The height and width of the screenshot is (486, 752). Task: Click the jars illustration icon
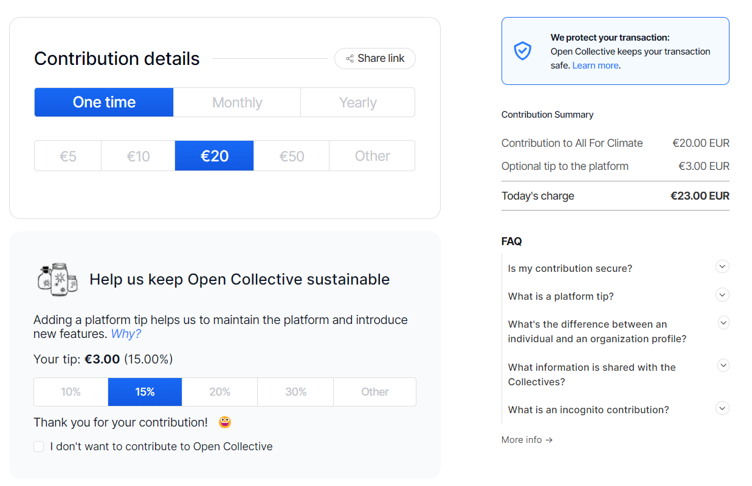pos(58,279)
